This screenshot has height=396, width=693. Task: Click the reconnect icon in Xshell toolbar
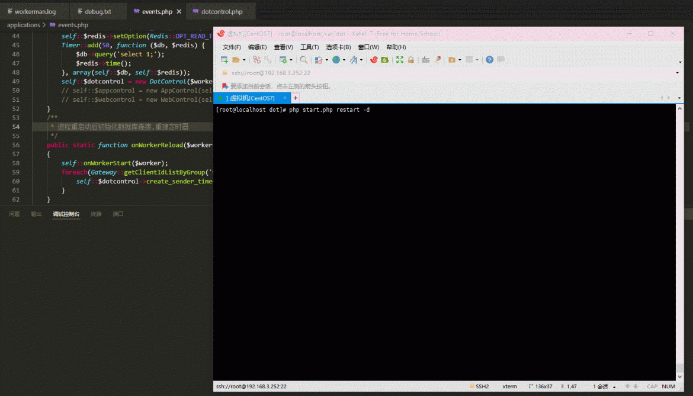[268, 60]
